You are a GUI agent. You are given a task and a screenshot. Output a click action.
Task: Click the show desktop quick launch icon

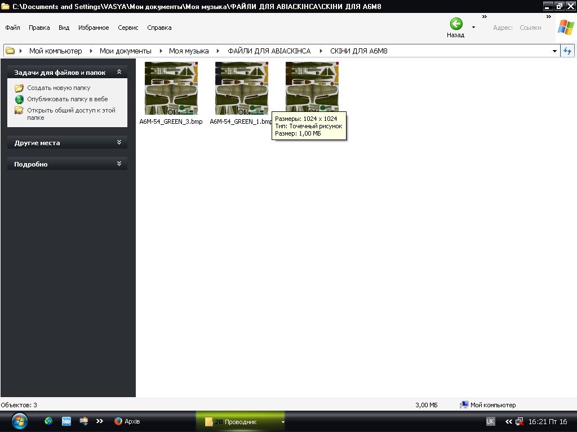(84, 421)
